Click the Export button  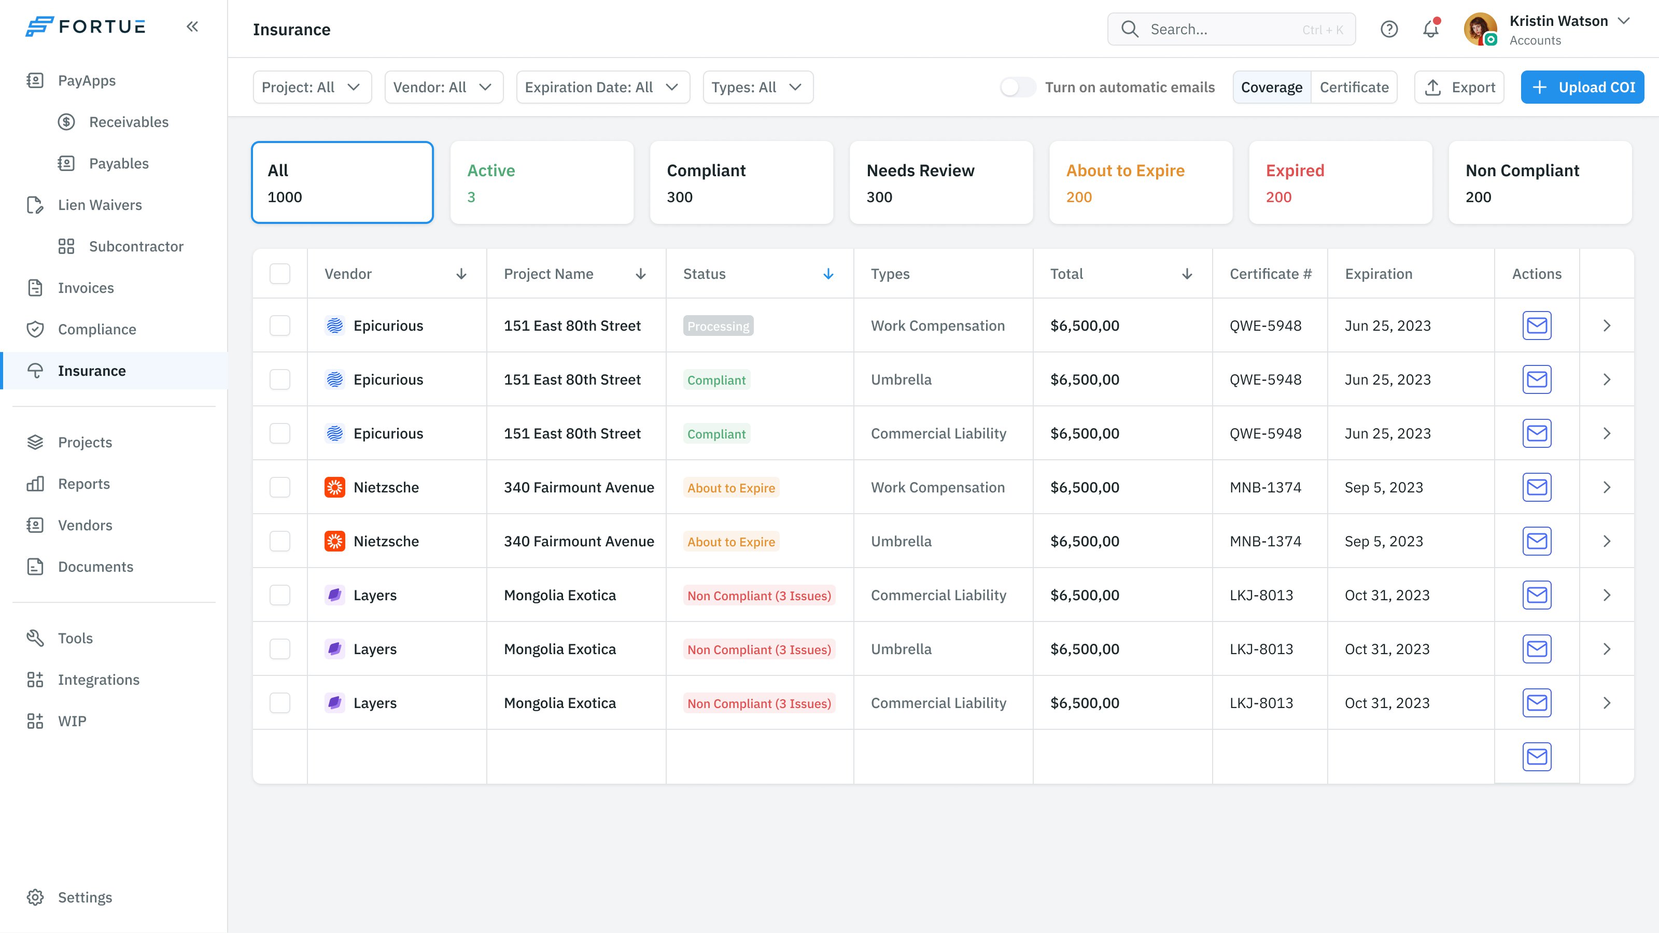[1459, 87]
